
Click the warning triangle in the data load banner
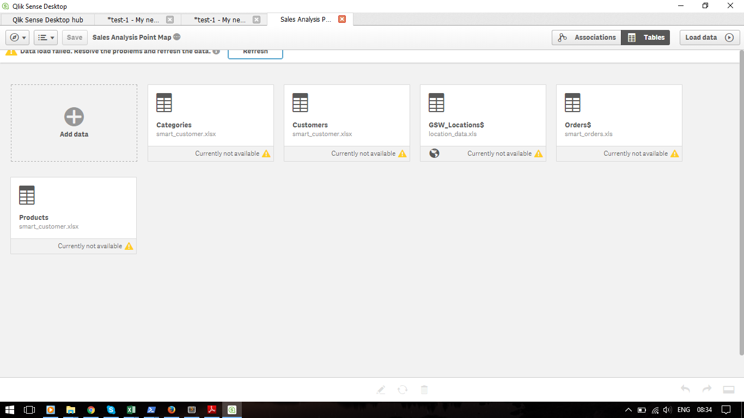[x=11, y=52]
